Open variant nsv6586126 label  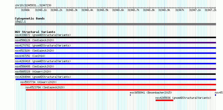pyautogui.click(x=35, y=40)
